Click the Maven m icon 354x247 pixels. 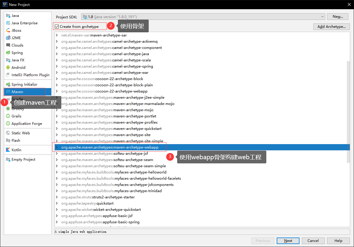point(8,92)
